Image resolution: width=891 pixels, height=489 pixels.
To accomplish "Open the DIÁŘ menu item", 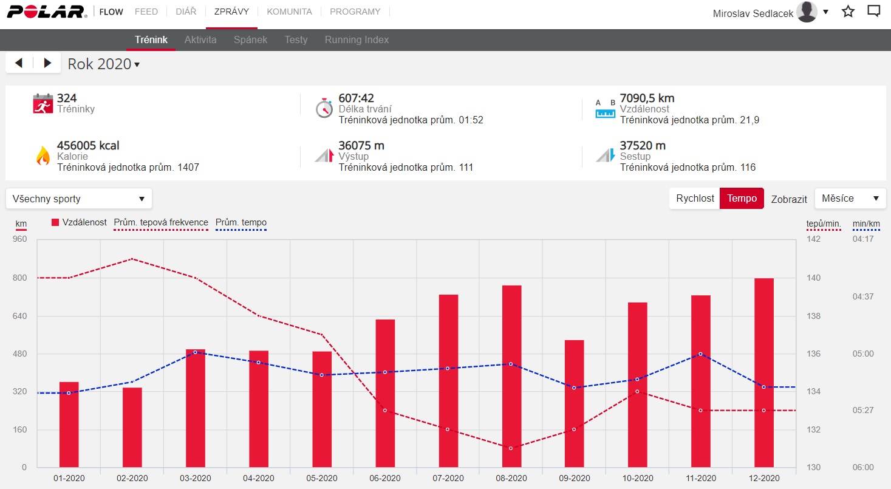I will (x=186, y=12).
